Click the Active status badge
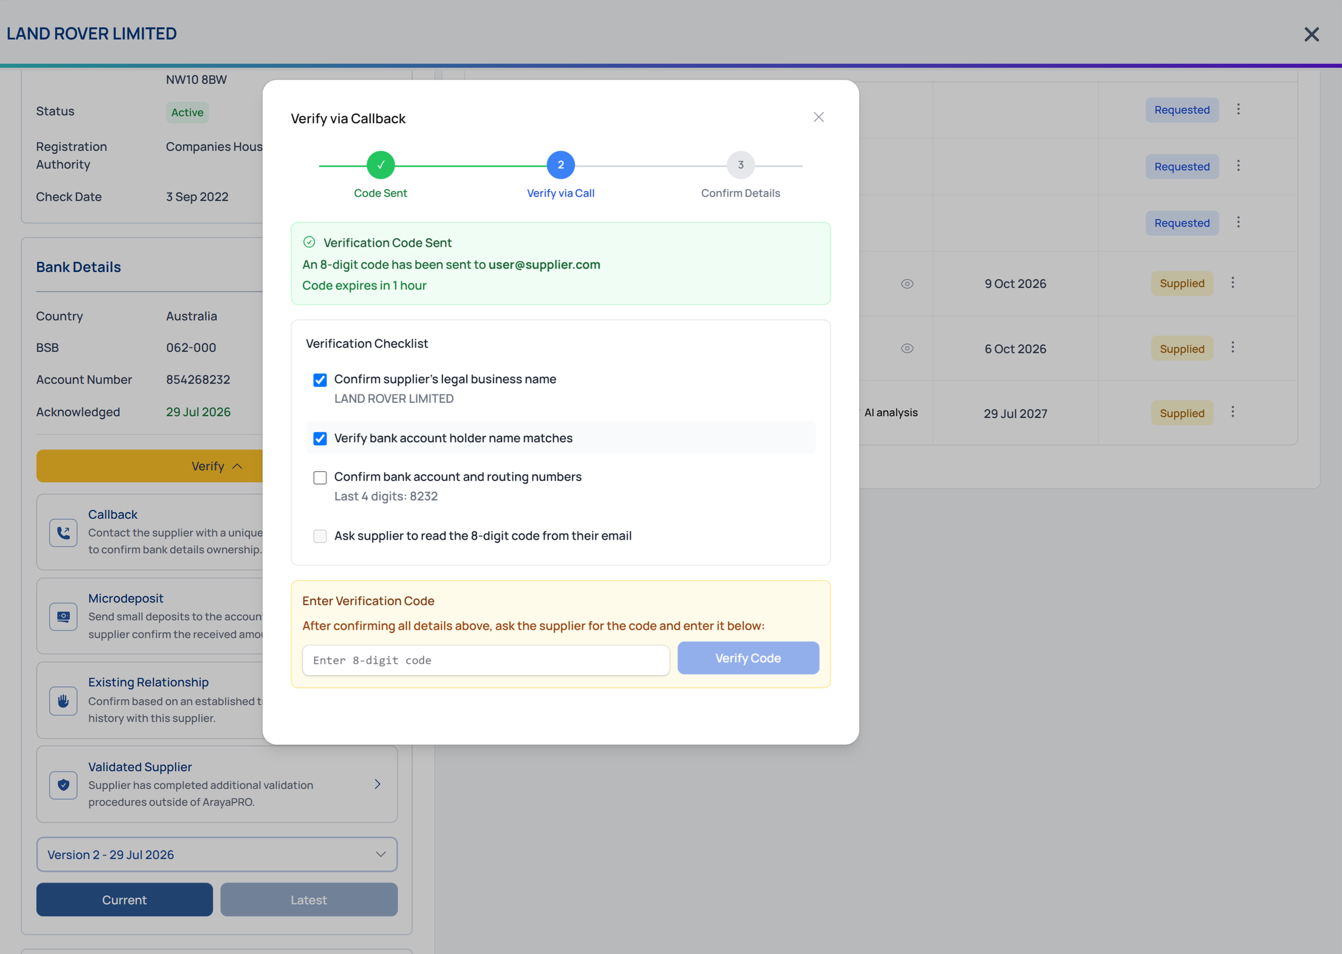This screenshot has height=954, width=1342. click(187, 112)
